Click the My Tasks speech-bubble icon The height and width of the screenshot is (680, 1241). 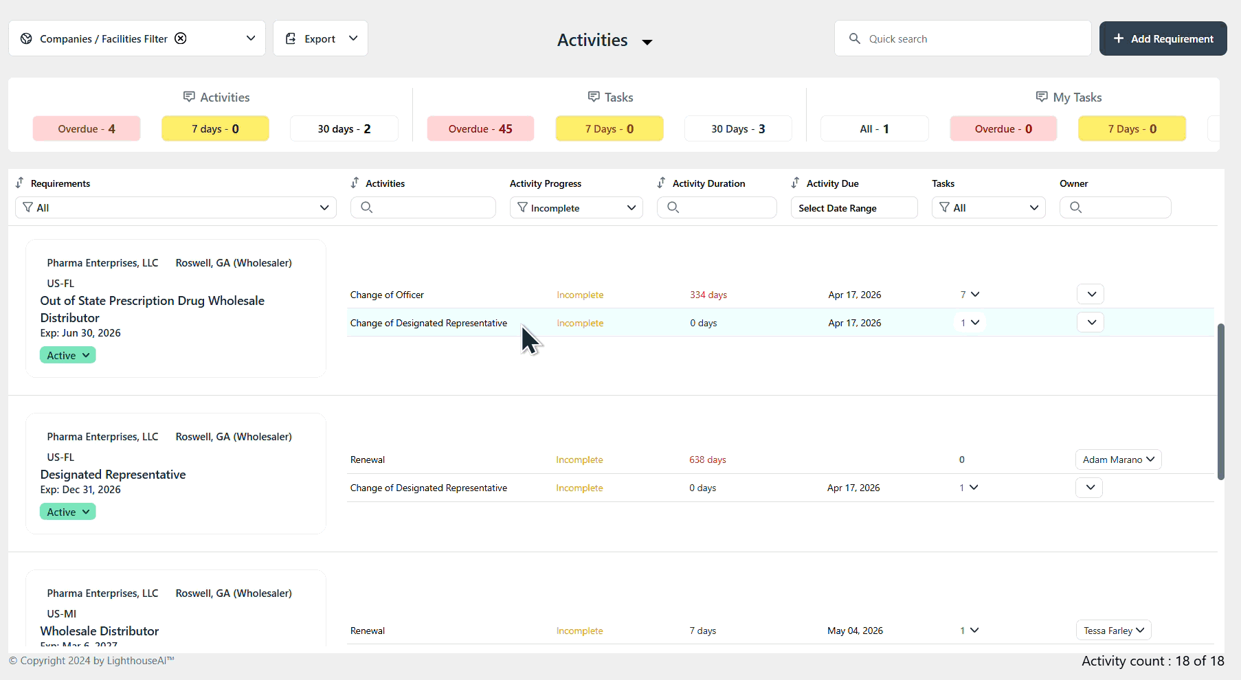tap(1042, 97)
